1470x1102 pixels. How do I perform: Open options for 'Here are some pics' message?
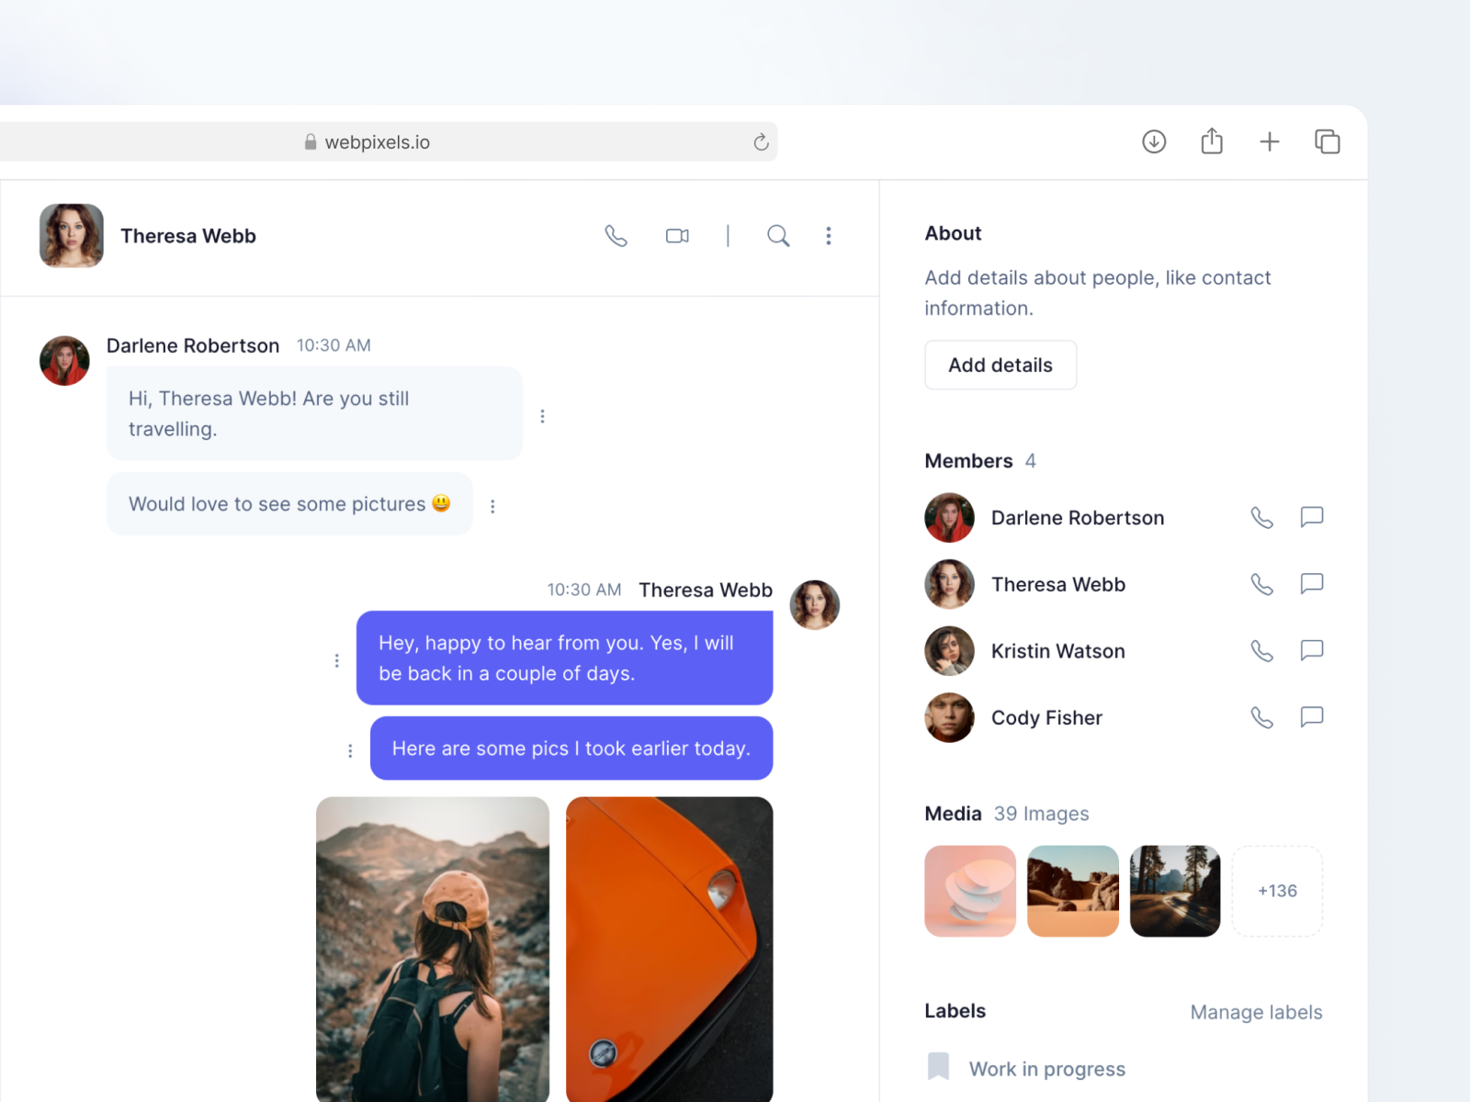tap(350, 750)
